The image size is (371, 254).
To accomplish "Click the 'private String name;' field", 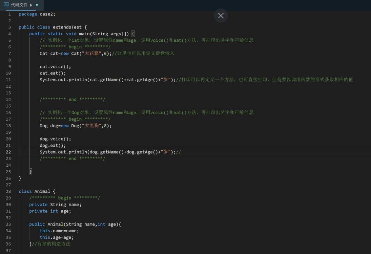I will (55, 205).
